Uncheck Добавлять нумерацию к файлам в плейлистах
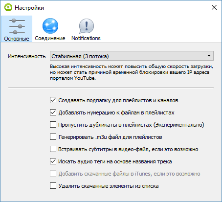Viewport: 222px width, 202px height. tap(53, 112)
